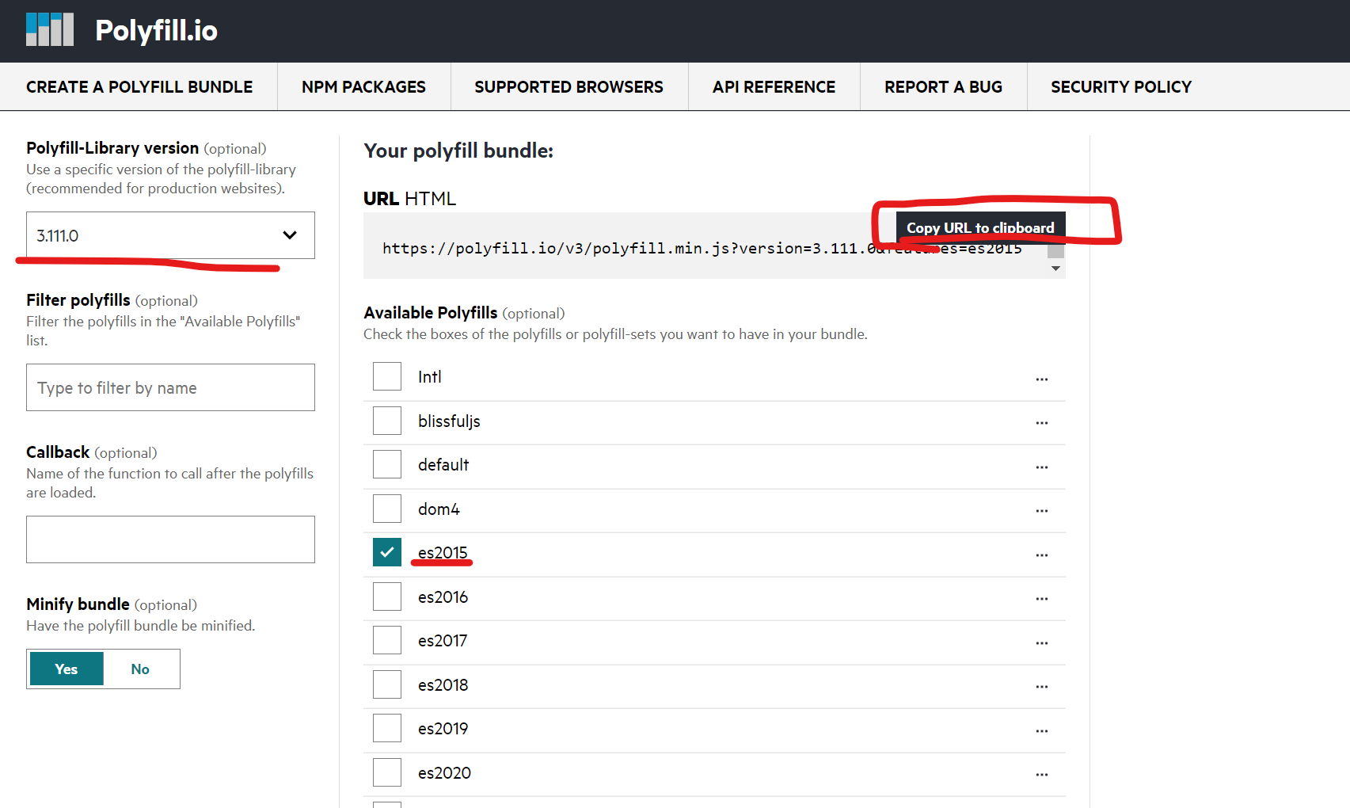Check the blissfuljs checkbox
The image size is (1350, 808).
point(387,421)
